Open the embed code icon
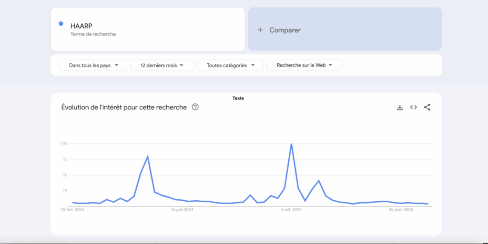The image size is (488, 244). coord(413,107)
